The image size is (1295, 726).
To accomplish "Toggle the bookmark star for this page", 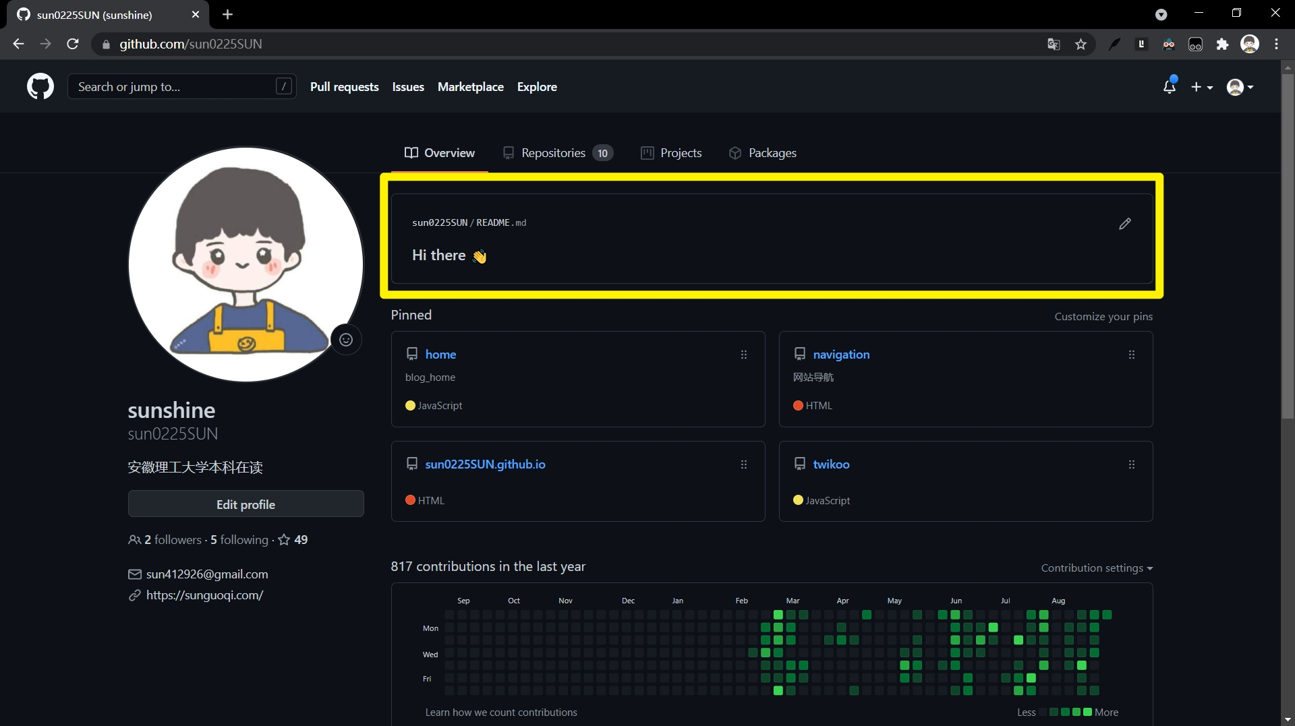I will (1081, 44).
